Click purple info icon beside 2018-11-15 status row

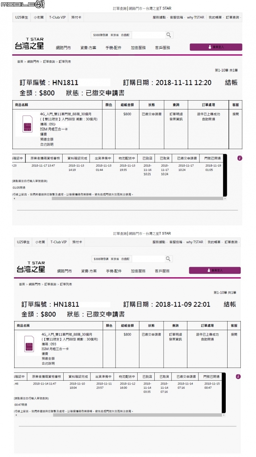238,377
